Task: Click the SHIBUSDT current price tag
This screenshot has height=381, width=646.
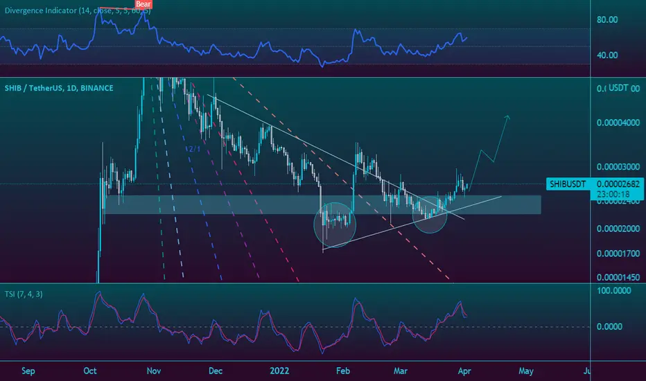Action: click(x=567, y=184)
